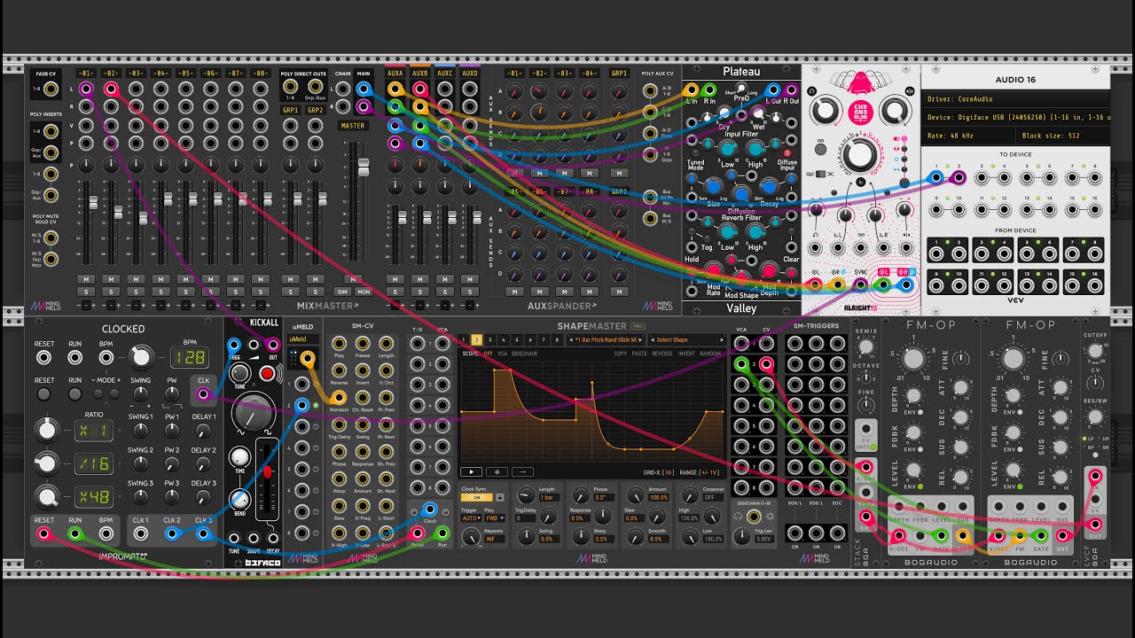
Task: Mute channel 01 on MixMaster
Action: click(x=86, y=279)
